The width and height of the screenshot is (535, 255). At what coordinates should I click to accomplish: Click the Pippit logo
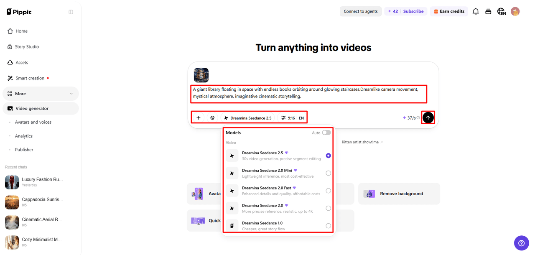(19, 12)
